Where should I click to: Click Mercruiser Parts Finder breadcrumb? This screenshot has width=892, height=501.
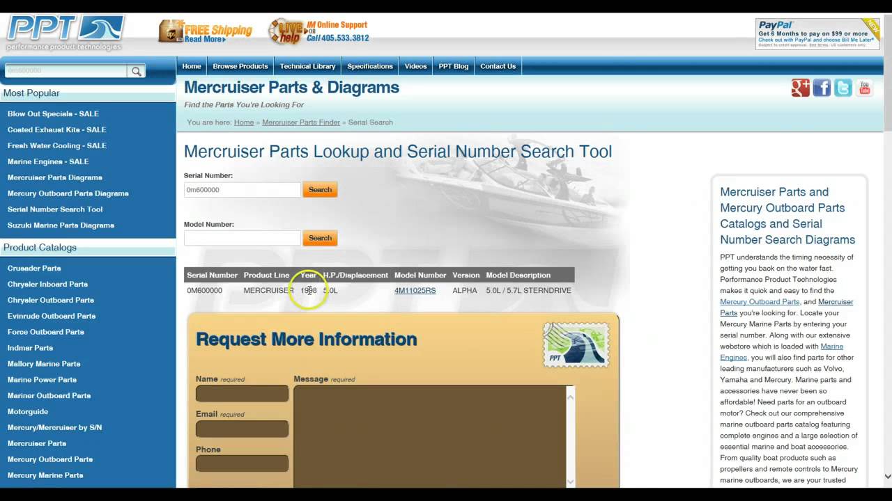(x=301, y=122)
